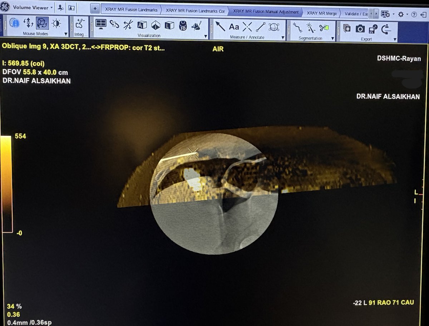Expand the layout settings dropdown arrow
This screenshot has height=326, width=429.
point(394,14)
